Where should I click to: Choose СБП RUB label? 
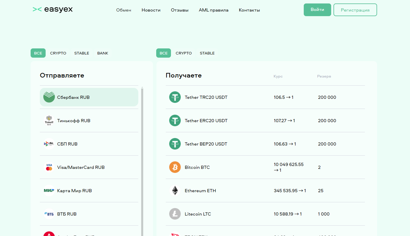point(67,144)
